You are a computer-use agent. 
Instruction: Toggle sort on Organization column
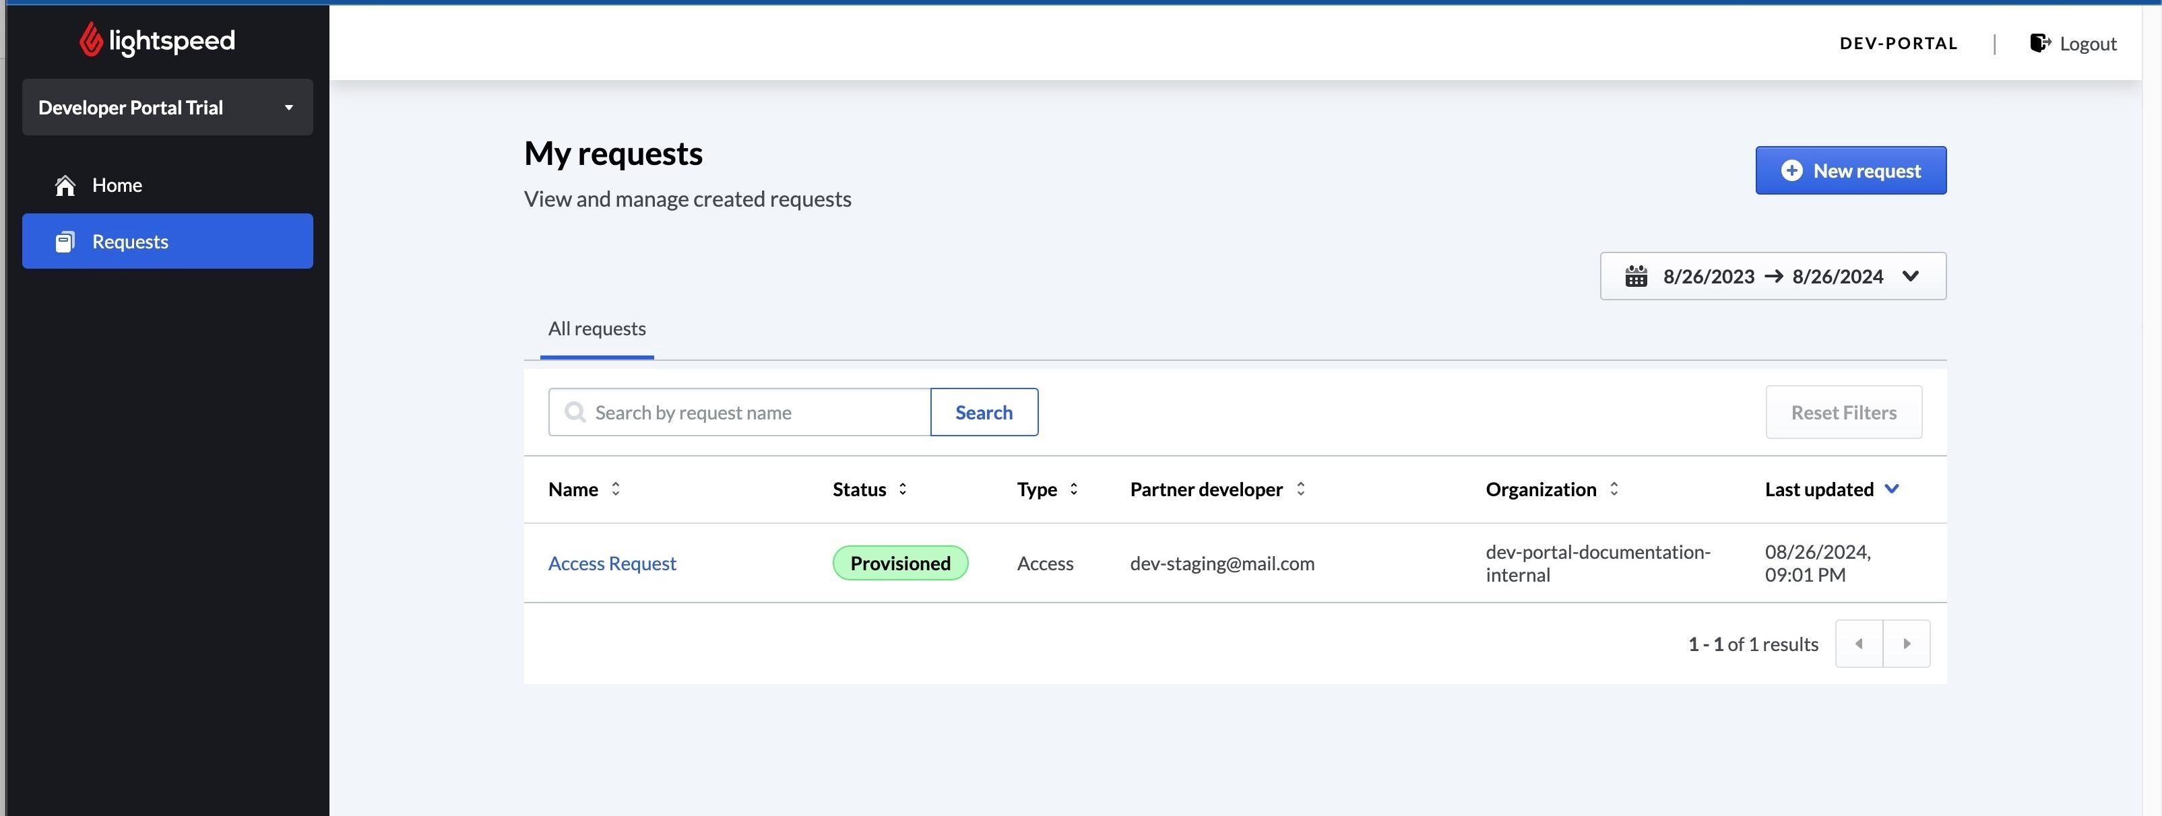point(1613,489)
